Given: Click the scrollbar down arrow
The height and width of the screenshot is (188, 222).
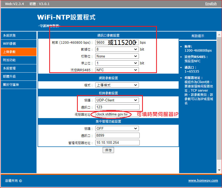Looking at the screenshot, I should [219, 170].
